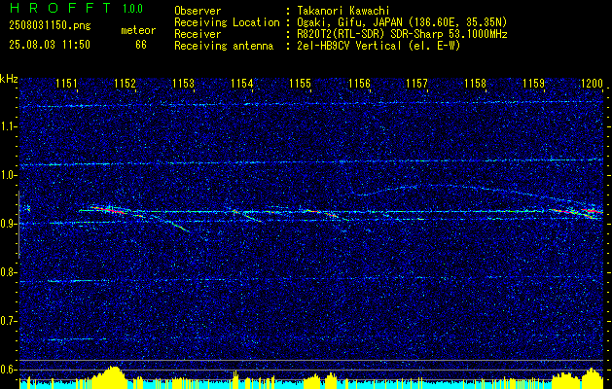Click the red echo near 1200
Screen dimensions: 612x389
point(592,211)
